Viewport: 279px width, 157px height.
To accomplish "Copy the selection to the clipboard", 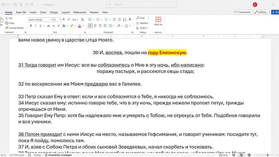I will click(10, 23).
